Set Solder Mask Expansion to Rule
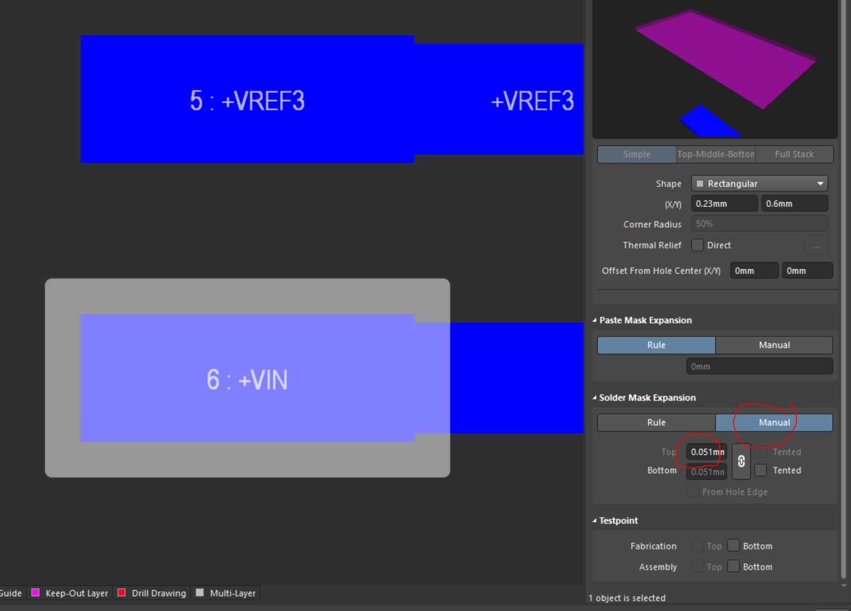 (656, 423)
